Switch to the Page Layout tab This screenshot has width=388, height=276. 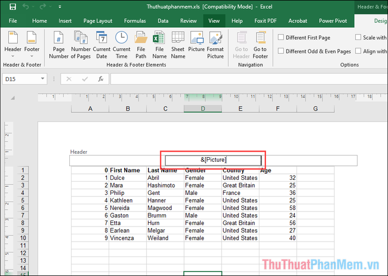(x=97, y=21)
